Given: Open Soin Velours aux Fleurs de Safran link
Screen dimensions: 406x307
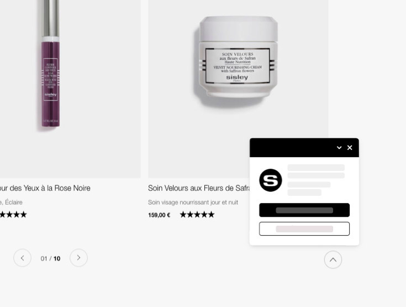Looking at the screenshot, I should (x=199, y=188).
